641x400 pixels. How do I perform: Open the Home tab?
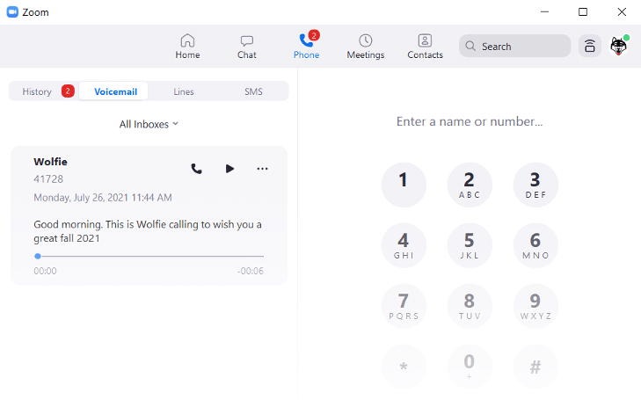click(x=187, y=47)
